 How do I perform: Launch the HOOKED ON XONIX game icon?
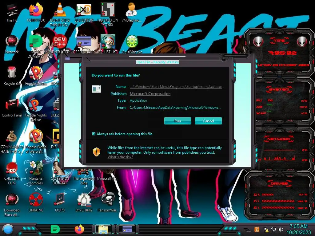tap(108, 14)
